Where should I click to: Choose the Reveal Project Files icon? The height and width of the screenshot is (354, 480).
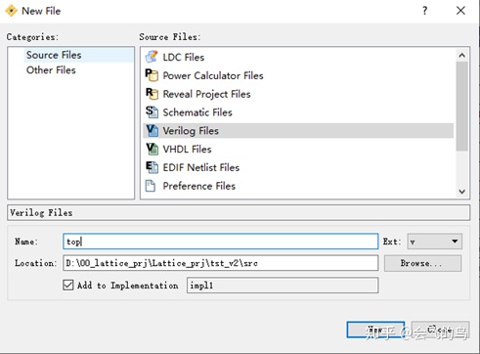pos(152,94)
